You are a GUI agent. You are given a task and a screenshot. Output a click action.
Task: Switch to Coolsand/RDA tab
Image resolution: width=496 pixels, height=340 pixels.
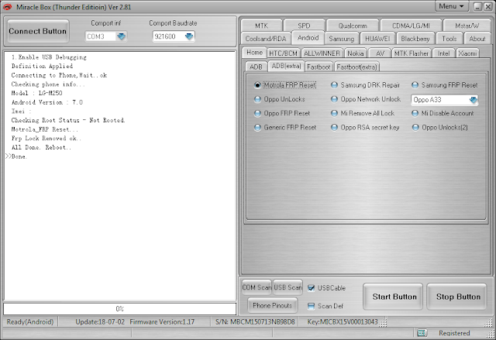pyautogui.click(x=266, y=39)
